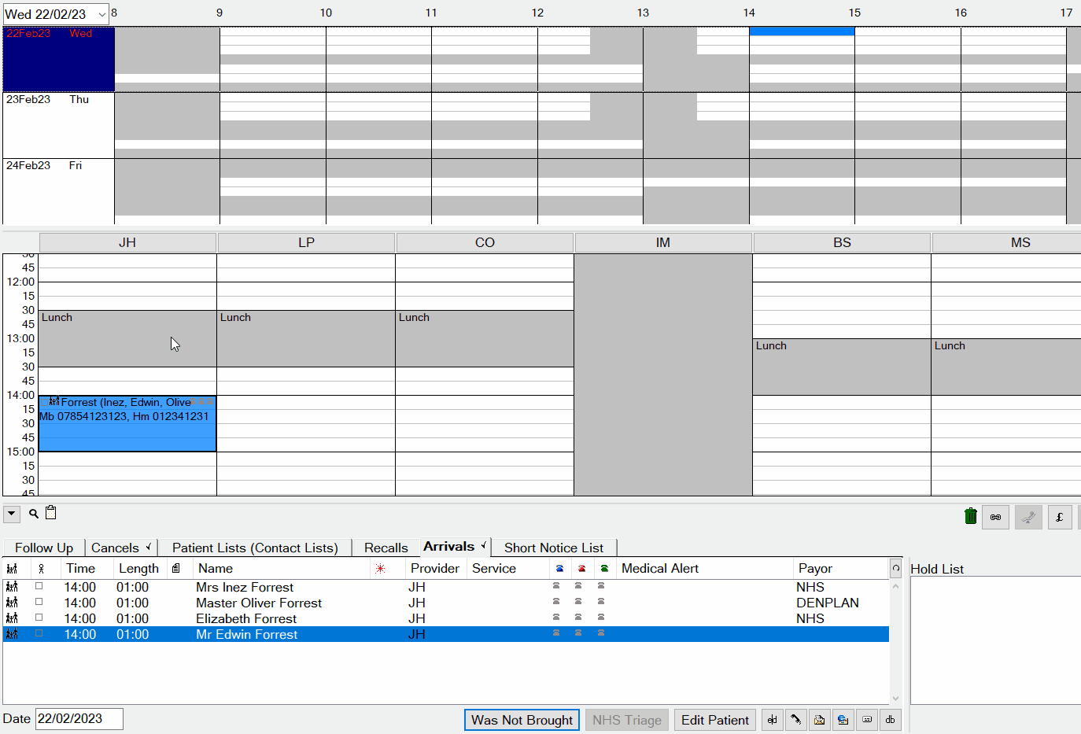Screen dimensions: 1081x734
Task: Tick the checkbox for Master Oliver Forrest
Action: click(x=39, y=603)
